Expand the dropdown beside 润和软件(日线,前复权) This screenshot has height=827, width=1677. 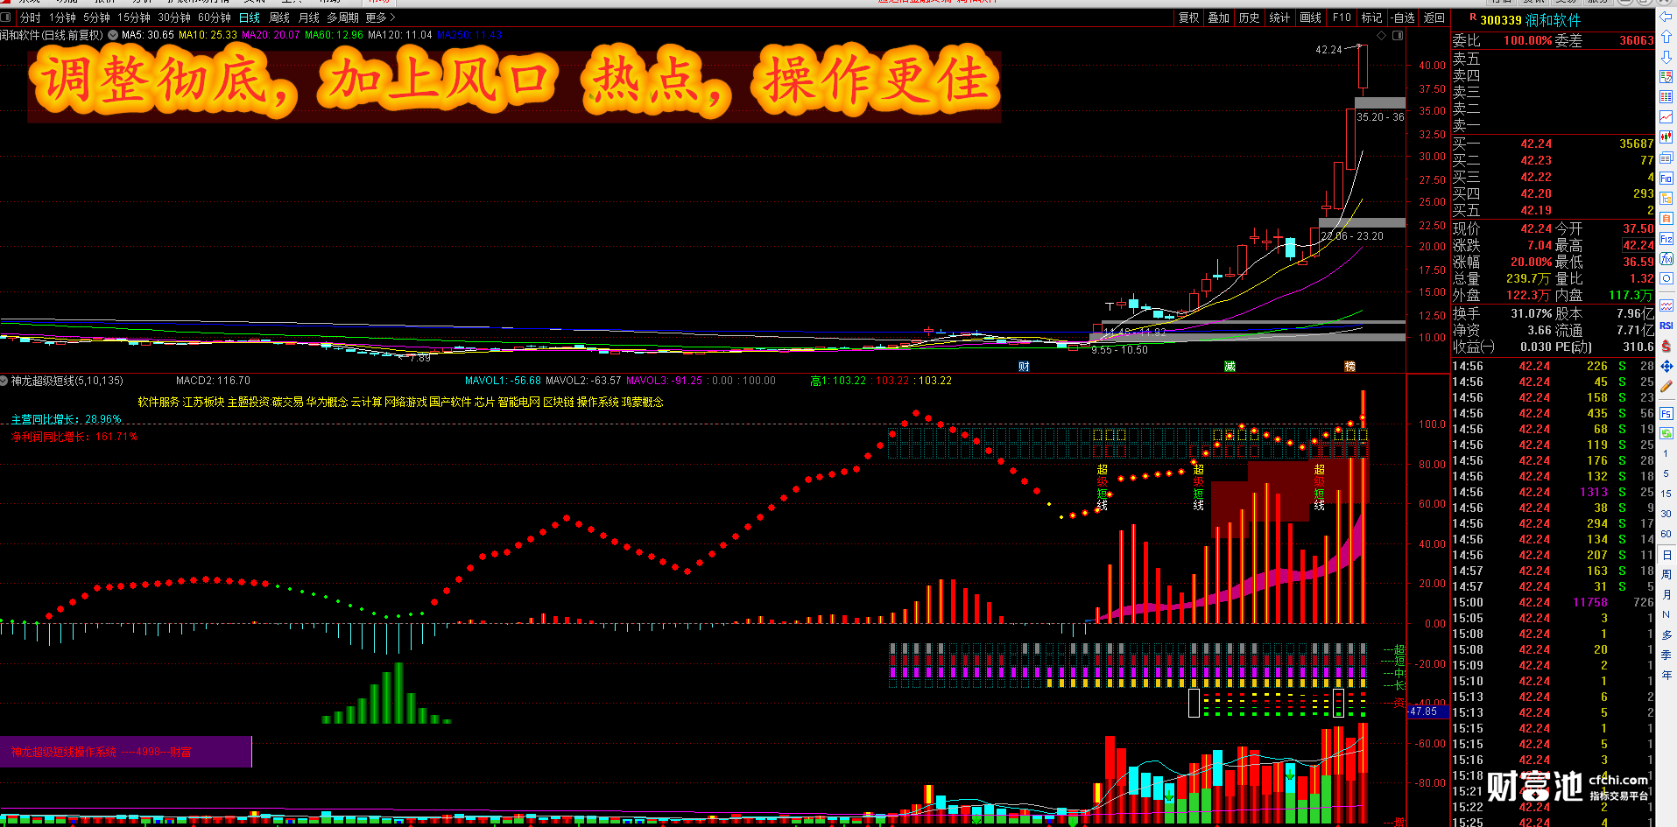113,35
